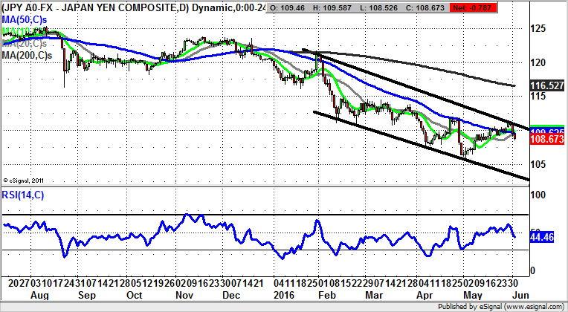Click the 108.673 last price tag
The image size is (568, 312).
[547, 140]
